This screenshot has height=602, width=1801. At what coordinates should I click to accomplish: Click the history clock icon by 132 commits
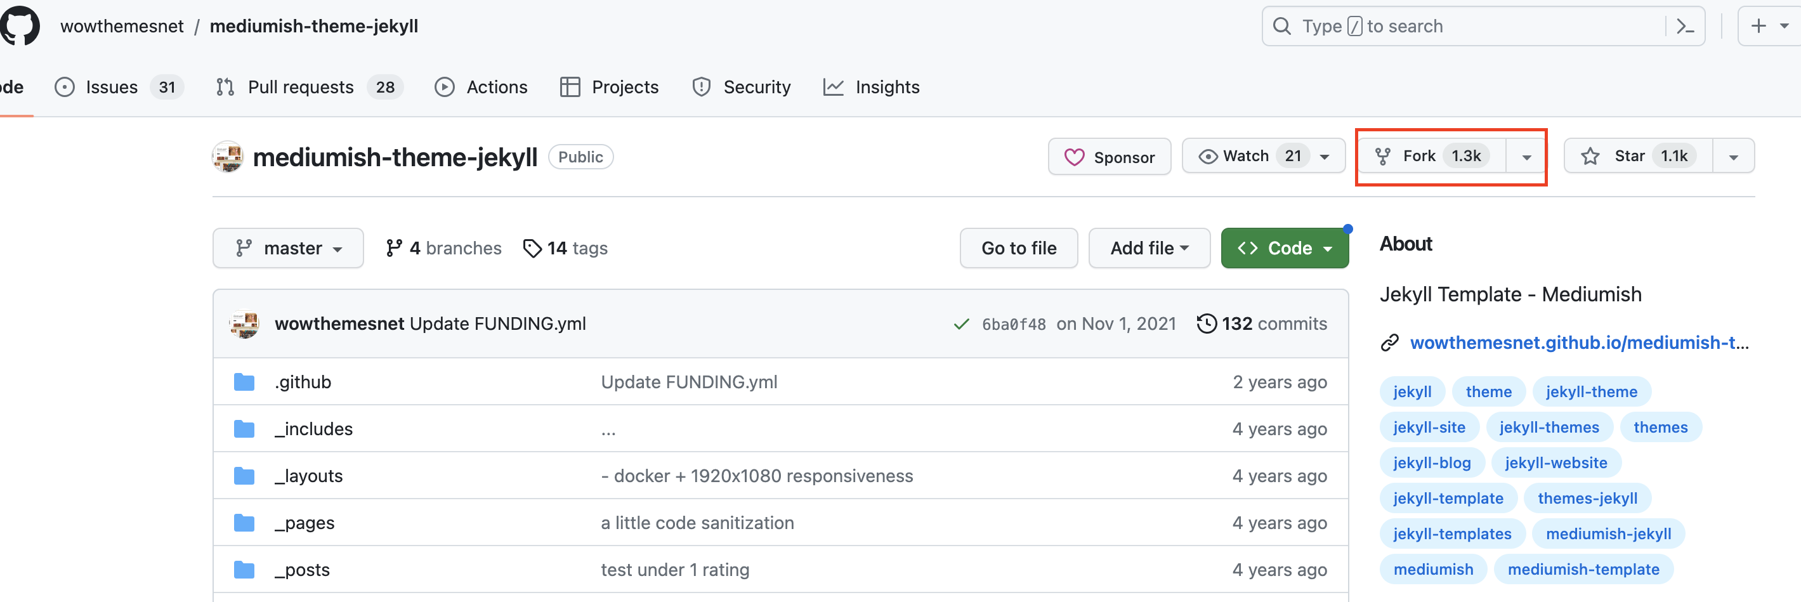[x=1206, y=324]
